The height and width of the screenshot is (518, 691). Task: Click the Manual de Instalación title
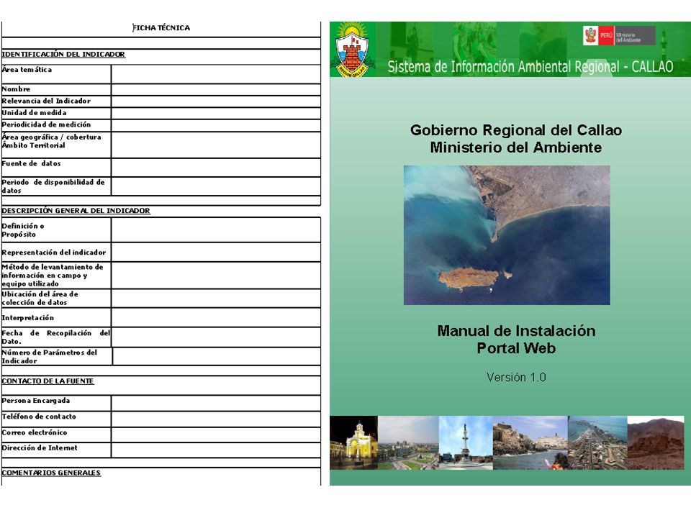(x=516, y=331)
